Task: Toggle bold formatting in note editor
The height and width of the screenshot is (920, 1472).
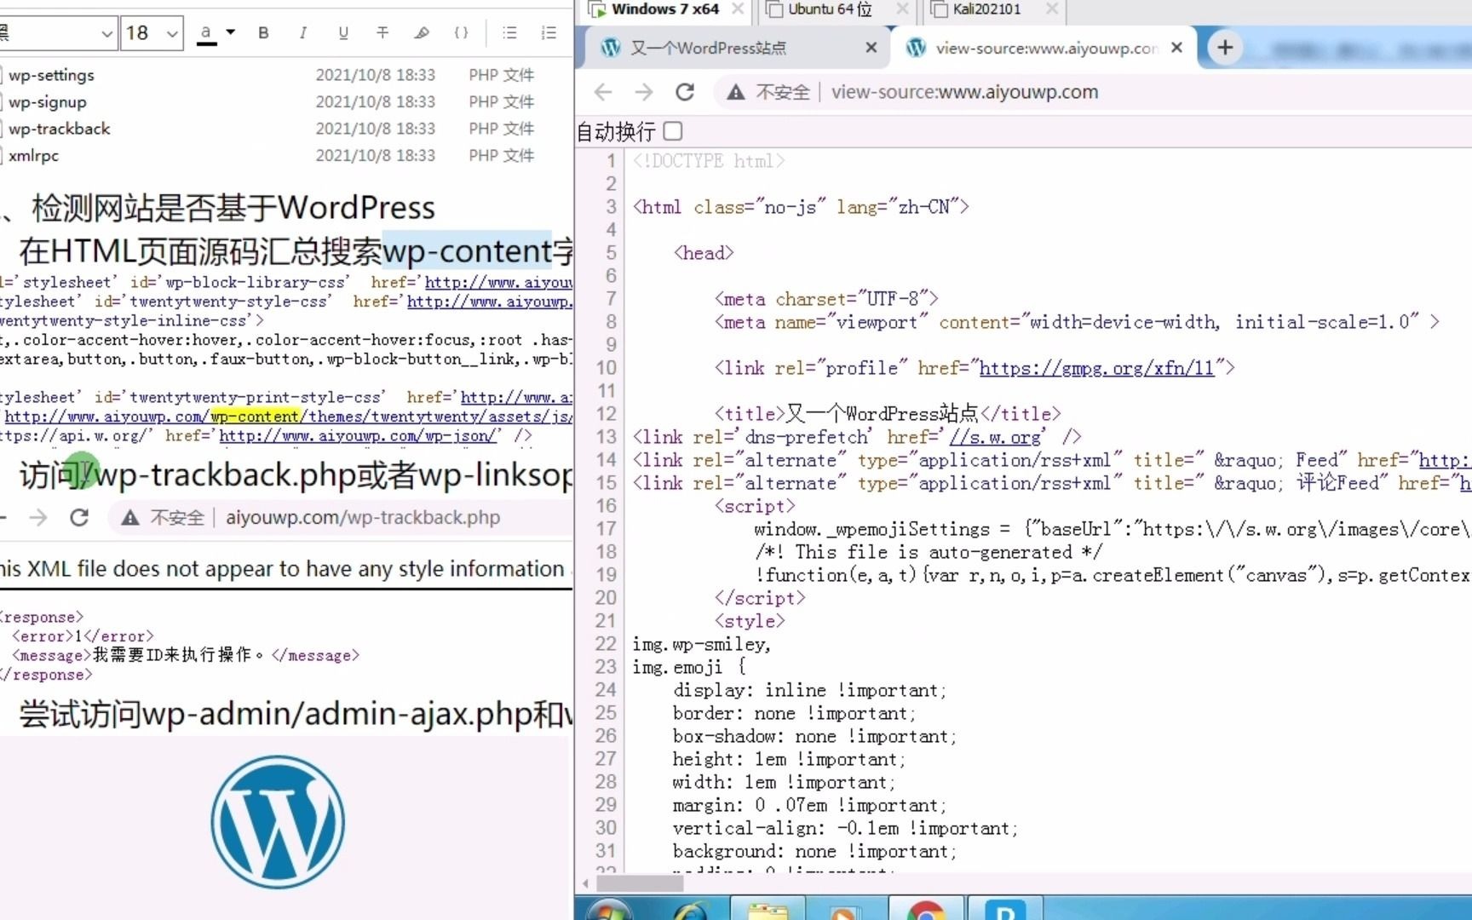Action: 263,32
